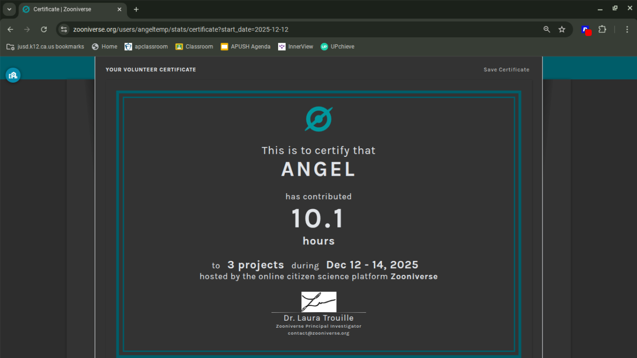Click 'This is to certify that' text
Screen dimensions: 637x358
coord(318,150)
